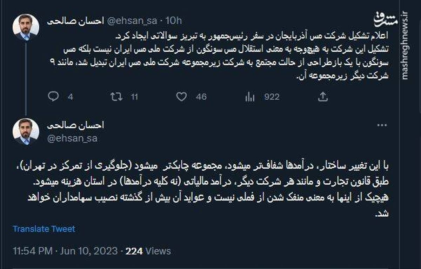Open view analytics bar chart icon
The height and width of the screenshot is (269, 421).
click(249, 96)
